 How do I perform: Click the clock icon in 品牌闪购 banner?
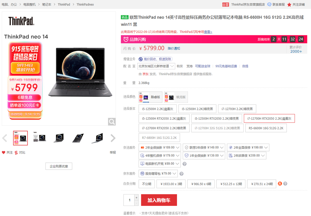tap(126, 39)
